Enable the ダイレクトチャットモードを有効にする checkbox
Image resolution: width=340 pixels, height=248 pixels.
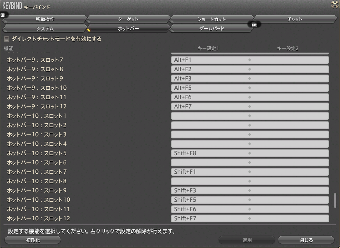[6, 39]
